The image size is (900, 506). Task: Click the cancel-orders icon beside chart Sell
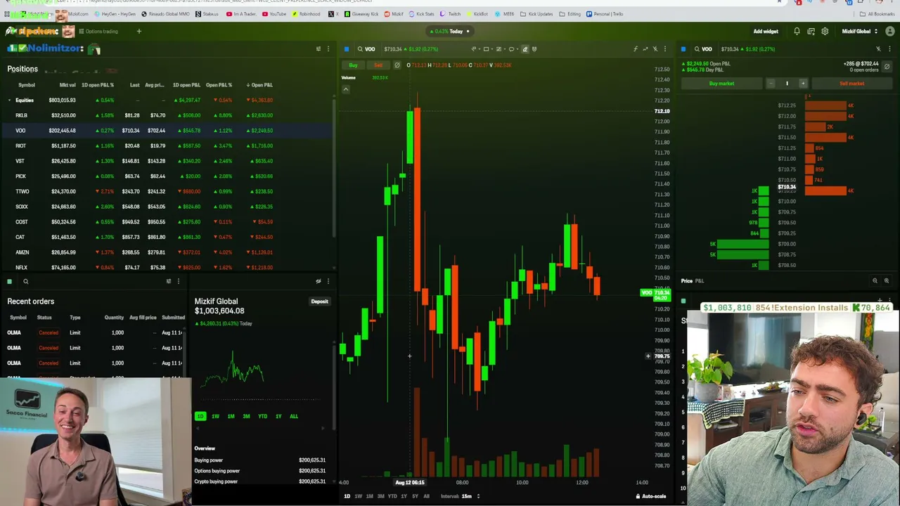pos(397,65)
